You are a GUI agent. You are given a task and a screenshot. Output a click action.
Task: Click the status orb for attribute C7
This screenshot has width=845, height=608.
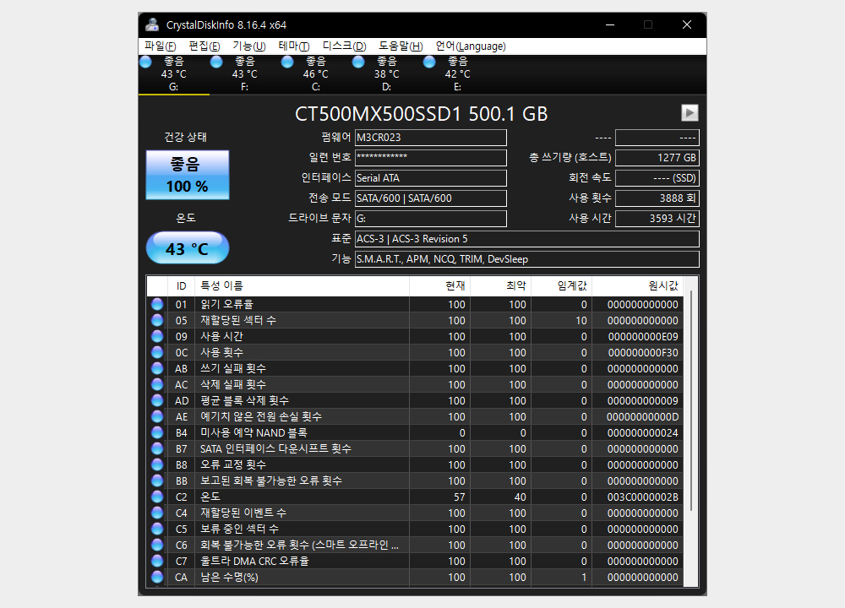click(x=157, y=562)
